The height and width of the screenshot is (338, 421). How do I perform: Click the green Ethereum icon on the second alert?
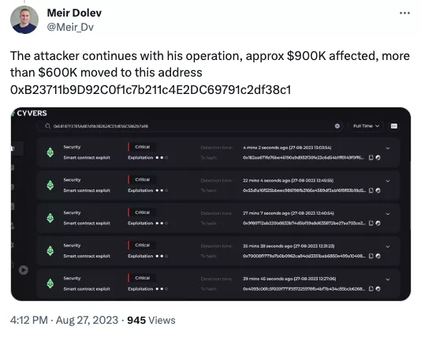tap(50, 186)
